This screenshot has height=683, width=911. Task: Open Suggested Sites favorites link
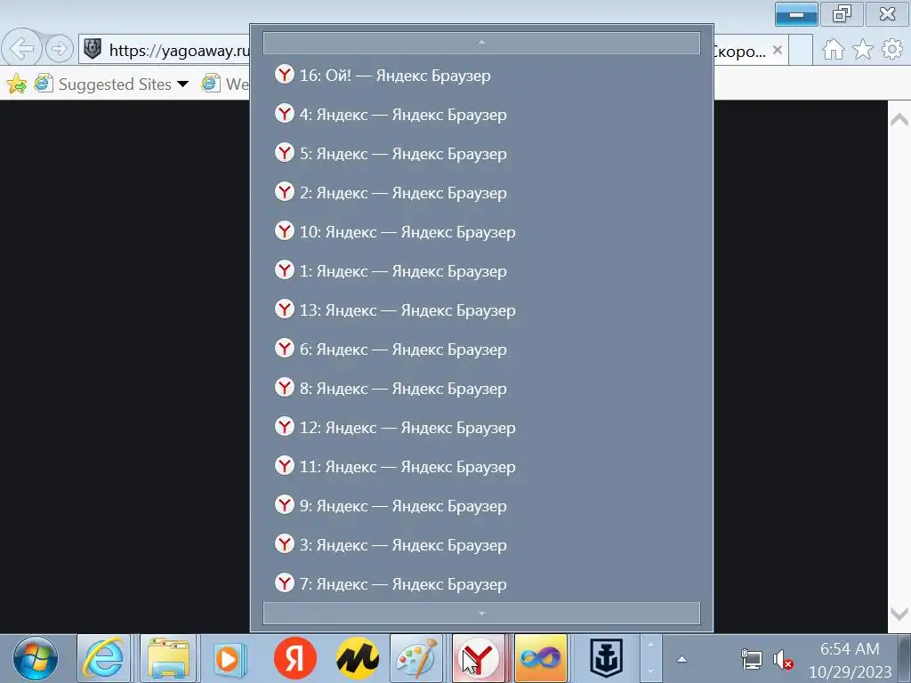point(115,84)
